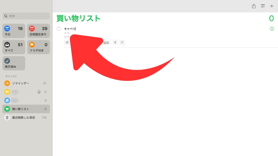Select the リマインダー list
The width and height of the screenshot is (278, 156).
click(x=26, y=83)
